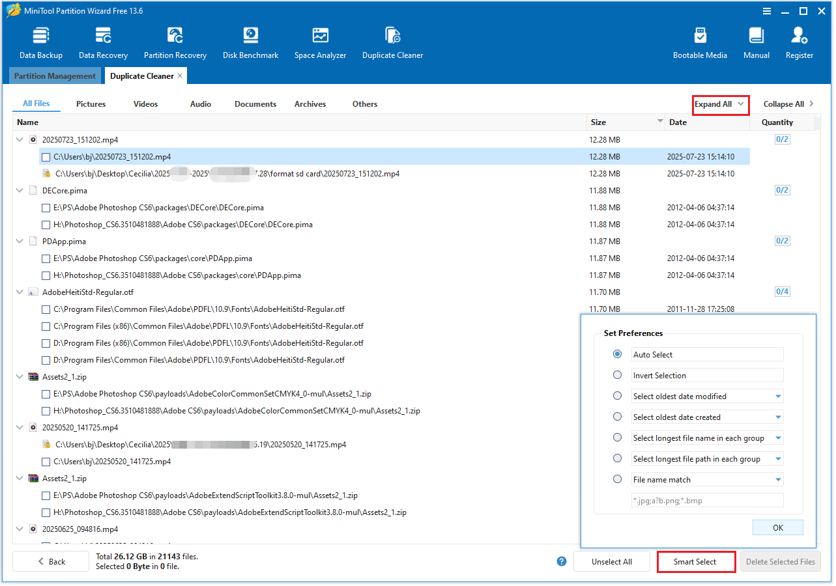Tick the H:\Photoshop PDApp.pima file checkbox
The height and width of the screenshot is (586, 836).
(46, 275)
